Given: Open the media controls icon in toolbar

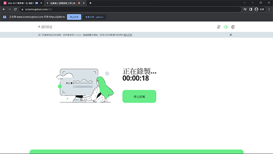Looking at the screenshot, I should coord(245,9).
